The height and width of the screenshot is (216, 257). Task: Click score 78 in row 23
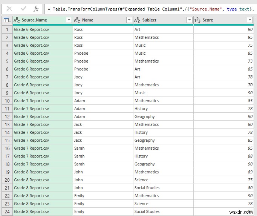(x=223, y=204)
